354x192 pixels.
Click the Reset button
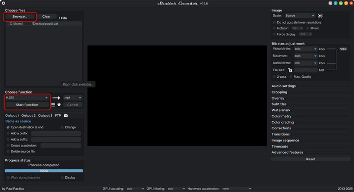pos(311,159)
